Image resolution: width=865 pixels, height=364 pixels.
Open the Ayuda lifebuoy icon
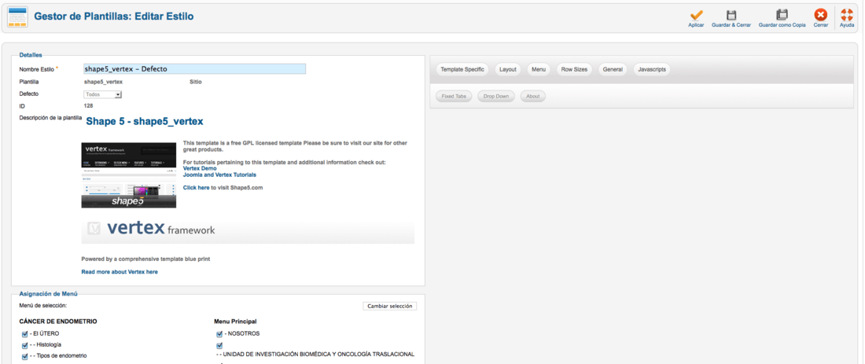(847, 15)
